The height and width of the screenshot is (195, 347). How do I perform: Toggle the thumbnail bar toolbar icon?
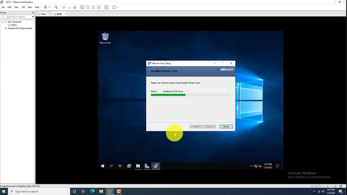pyautogui.click(x=88, y=7)
